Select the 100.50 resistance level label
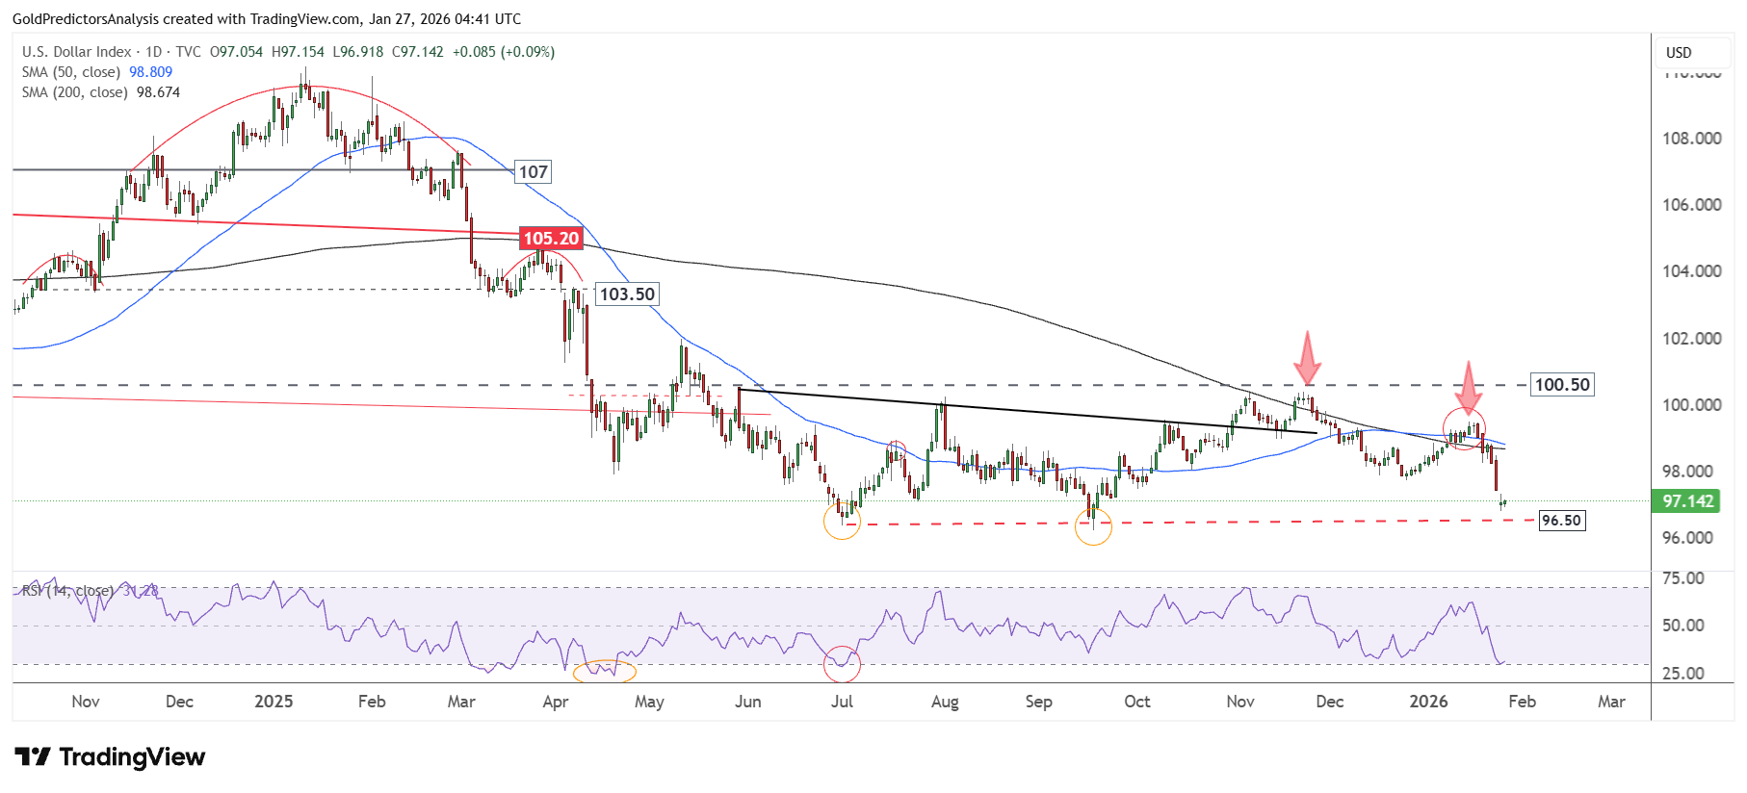The image size is (1747, 793). coord(1562,385)
